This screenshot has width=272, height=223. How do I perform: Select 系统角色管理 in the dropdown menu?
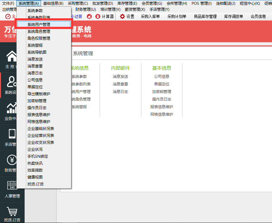[39, 32]
